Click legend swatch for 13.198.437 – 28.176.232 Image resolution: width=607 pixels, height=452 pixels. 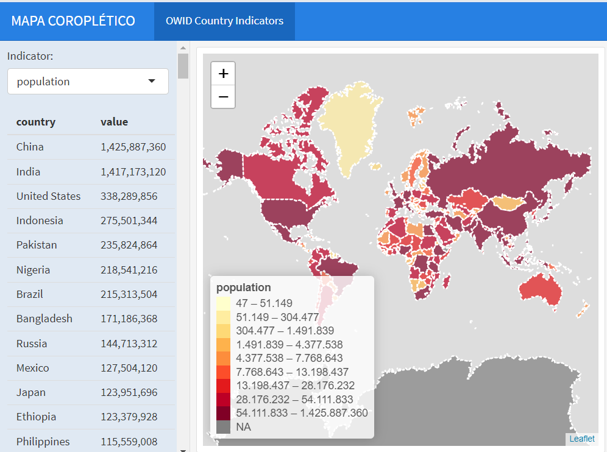pyautogui.click(x=224, y=386)
